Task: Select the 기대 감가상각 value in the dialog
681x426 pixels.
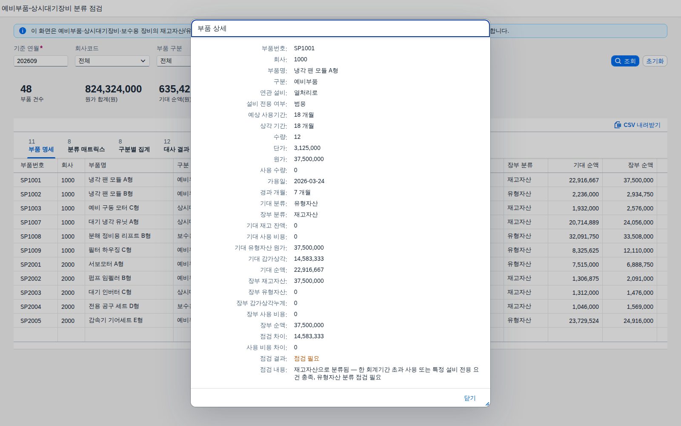Action: click(x=309, y=259)
